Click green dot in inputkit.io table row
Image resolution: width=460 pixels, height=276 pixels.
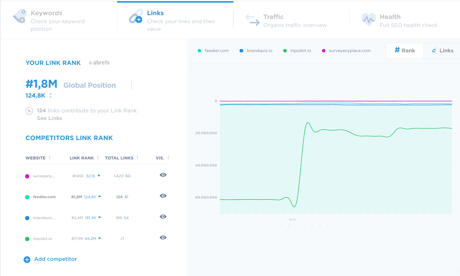pos(27,239)
